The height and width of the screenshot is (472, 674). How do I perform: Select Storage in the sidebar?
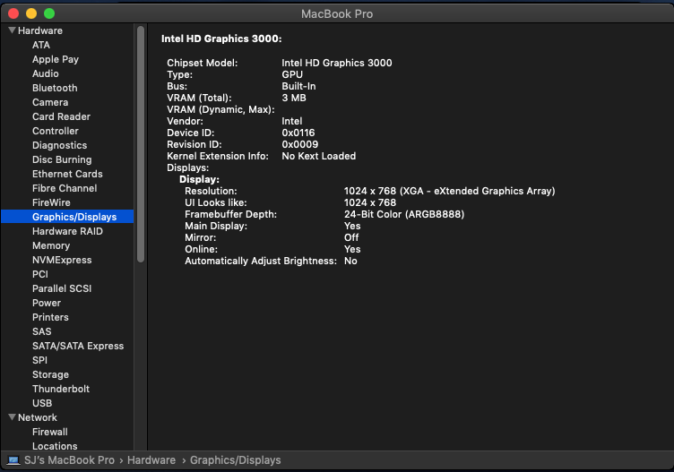click(50, 374)
